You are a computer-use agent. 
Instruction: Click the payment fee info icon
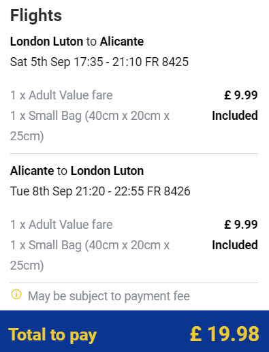pyautogui.click(x=16, y=295)
